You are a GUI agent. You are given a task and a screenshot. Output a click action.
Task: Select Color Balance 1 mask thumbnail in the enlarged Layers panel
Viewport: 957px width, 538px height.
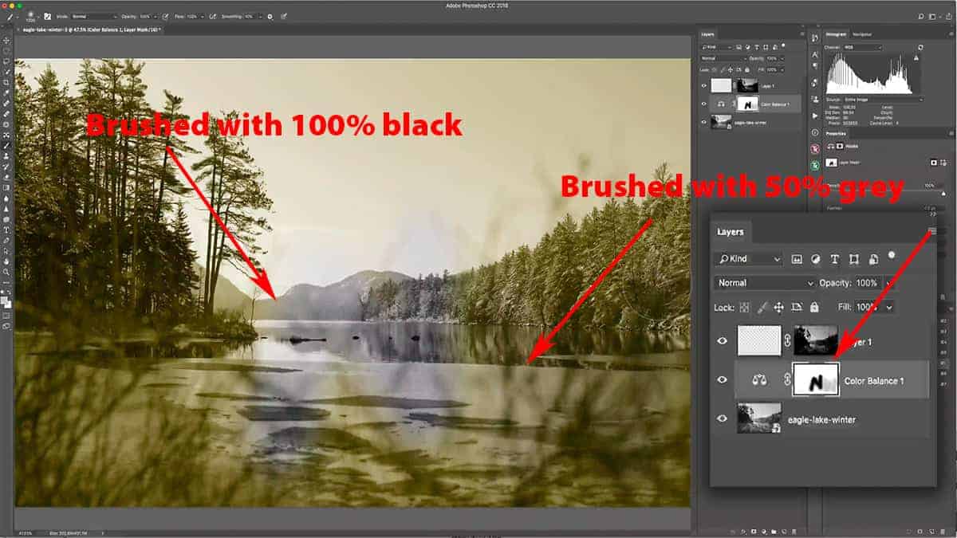click(815, 380)
